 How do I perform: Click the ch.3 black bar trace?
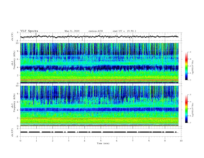coord(99,132)
